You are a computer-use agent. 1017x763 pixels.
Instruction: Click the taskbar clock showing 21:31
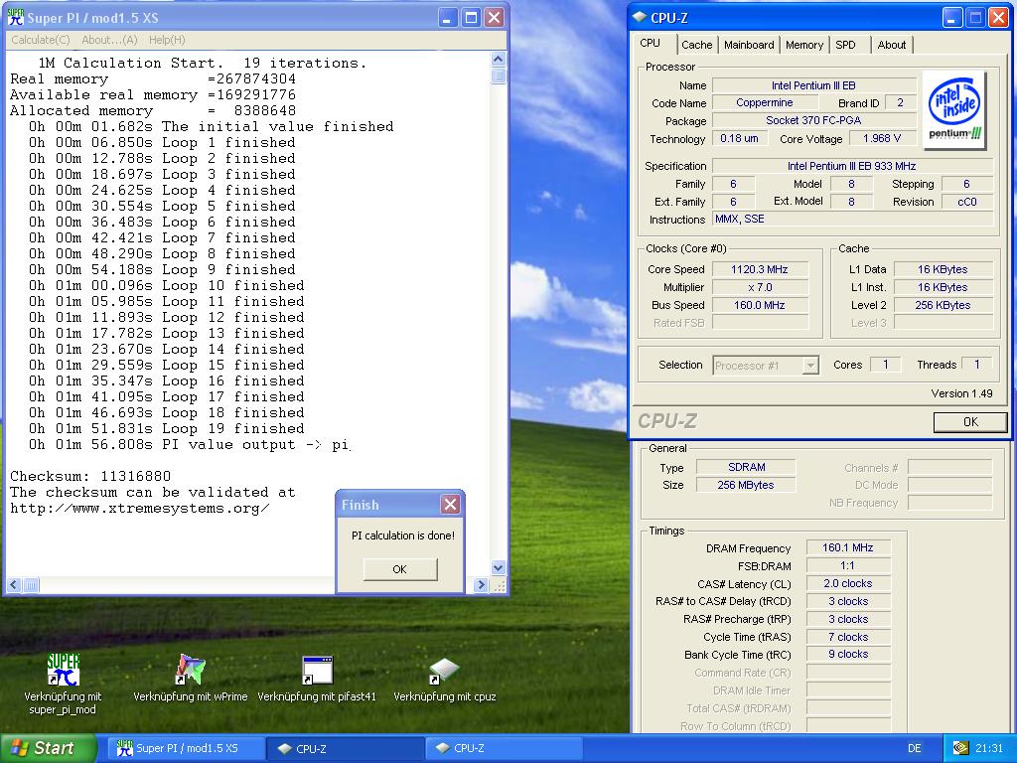(x=988, y=748)
